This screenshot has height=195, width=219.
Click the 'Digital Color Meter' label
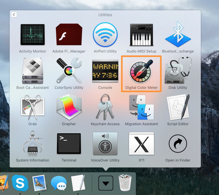[142, 88]
